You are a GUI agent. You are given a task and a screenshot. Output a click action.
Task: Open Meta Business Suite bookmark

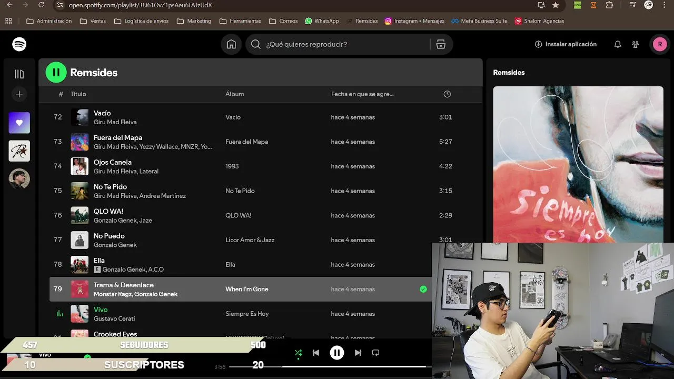click(479, 21)
